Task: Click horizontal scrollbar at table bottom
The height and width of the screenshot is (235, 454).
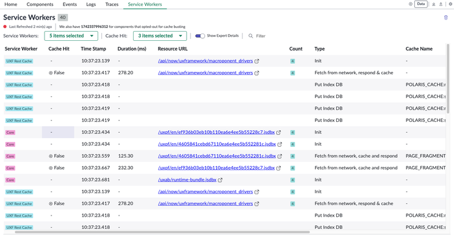Action: coord(162,232)
